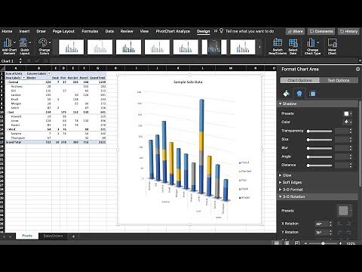Click the Shadow Distance slider
This screenshot has width=362, height=272.
[x=319, y=165]
